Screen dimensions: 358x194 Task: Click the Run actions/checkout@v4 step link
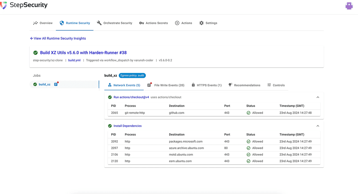tap(131, 97)
